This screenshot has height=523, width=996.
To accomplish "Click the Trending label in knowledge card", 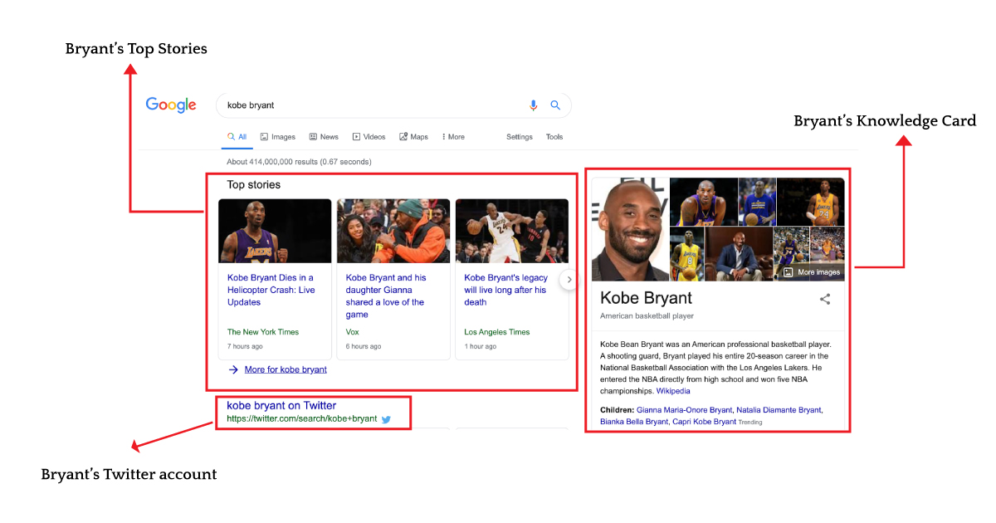I will 750,423.
